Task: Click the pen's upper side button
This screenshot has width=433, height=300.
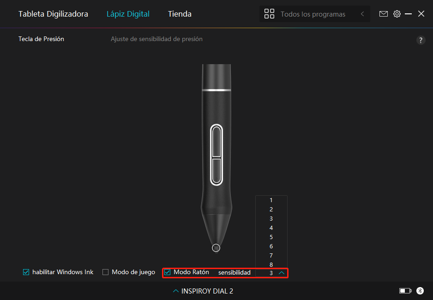Action: pyautogui.click(x=216, y=143)
